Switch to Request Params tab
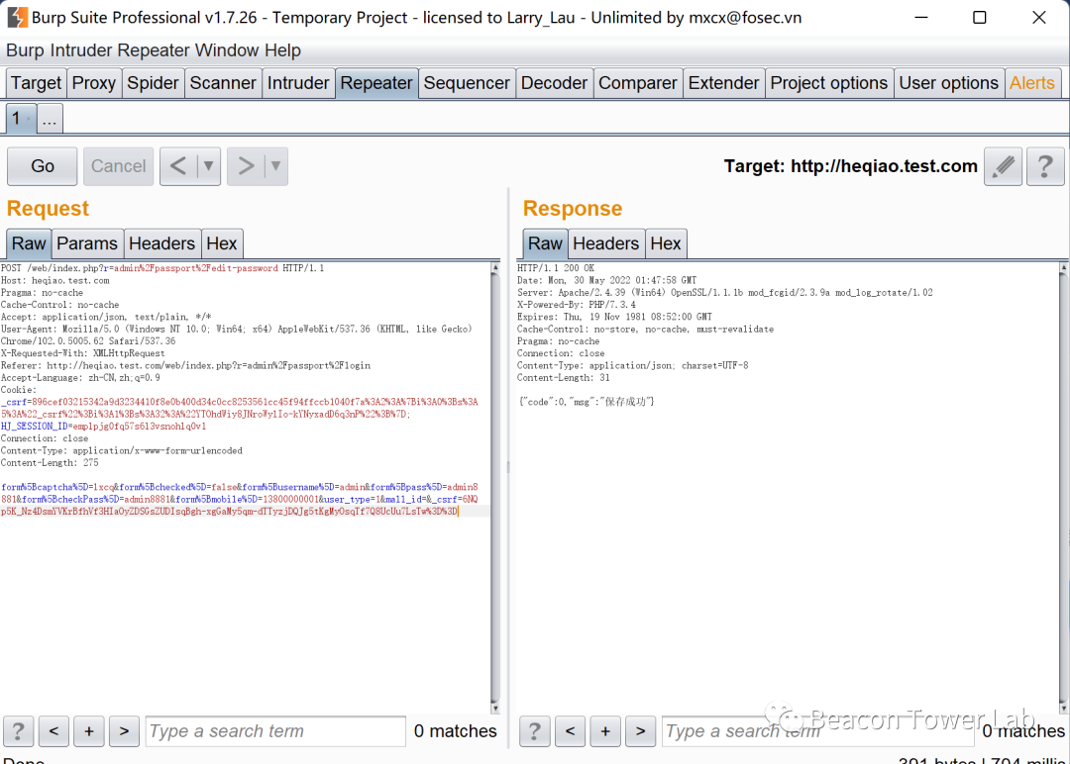 point(86,244)
